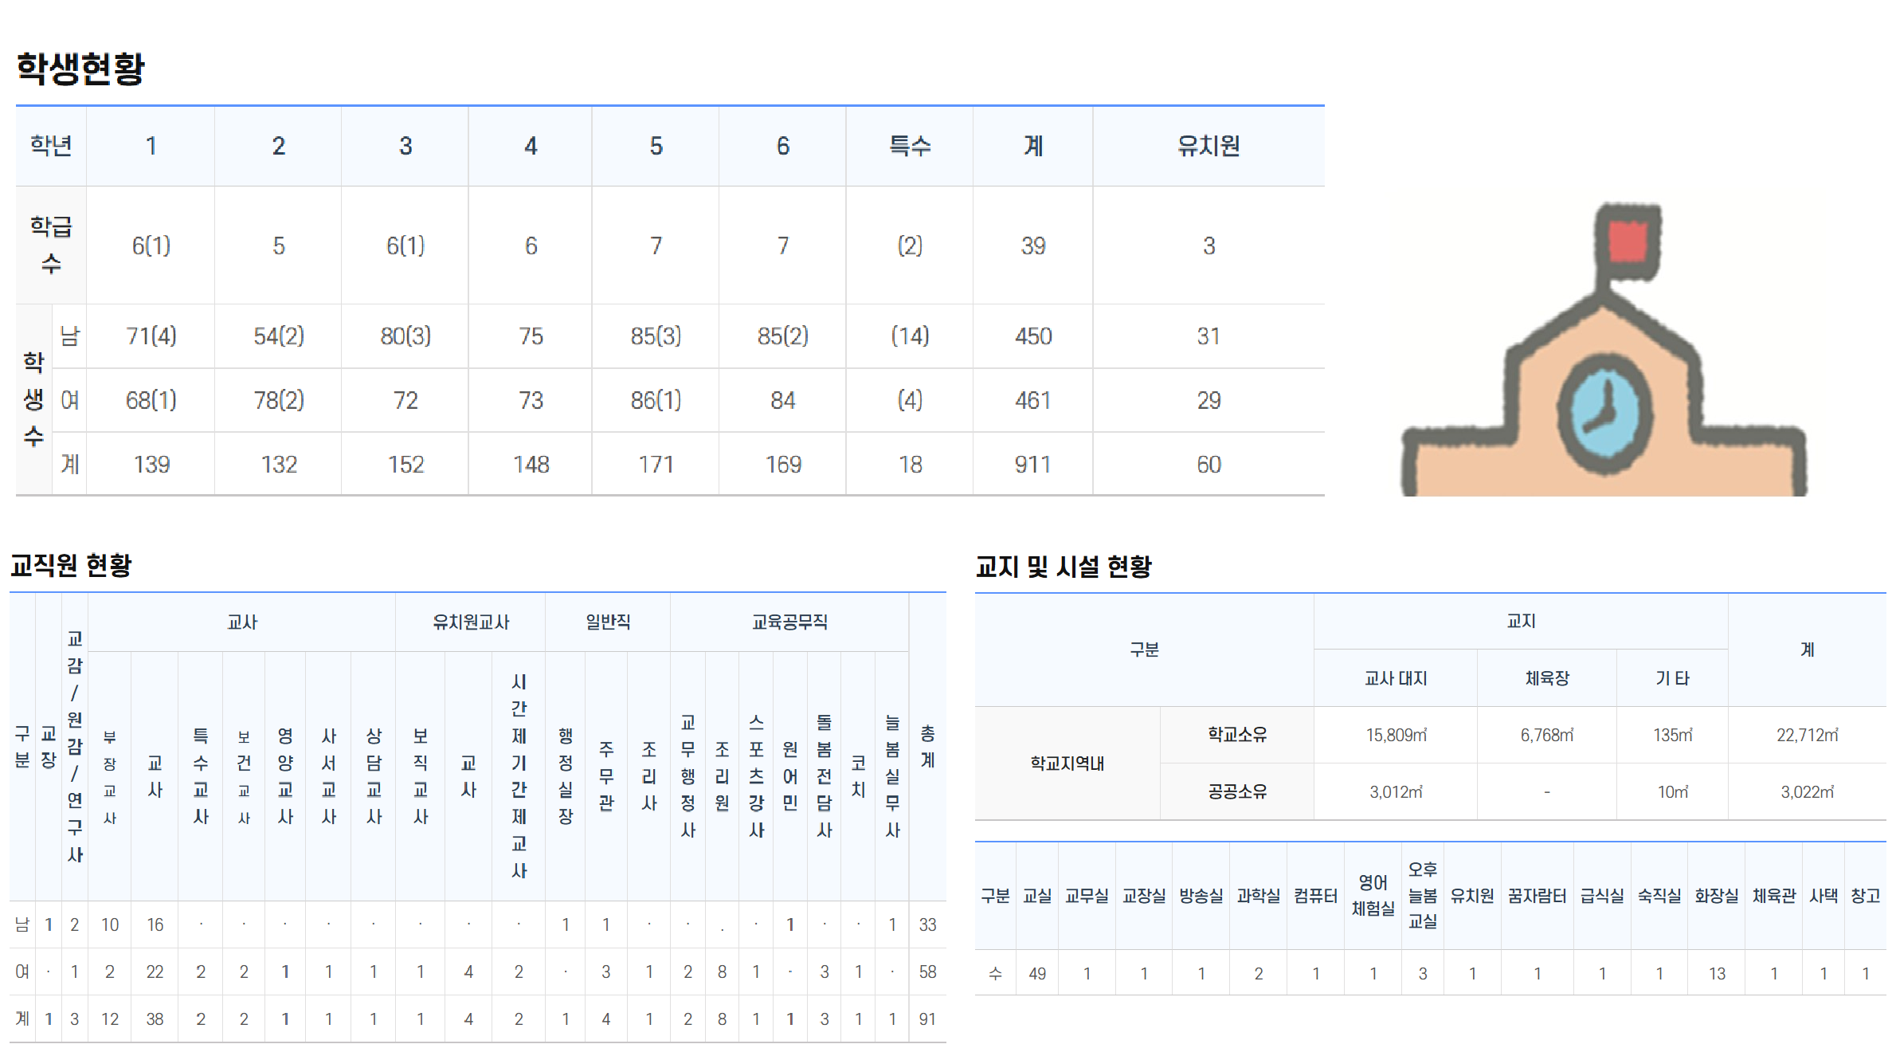Click the 교직원 현황 heading
Screen dimensions: 1896x1052
[x=71, y=565]
